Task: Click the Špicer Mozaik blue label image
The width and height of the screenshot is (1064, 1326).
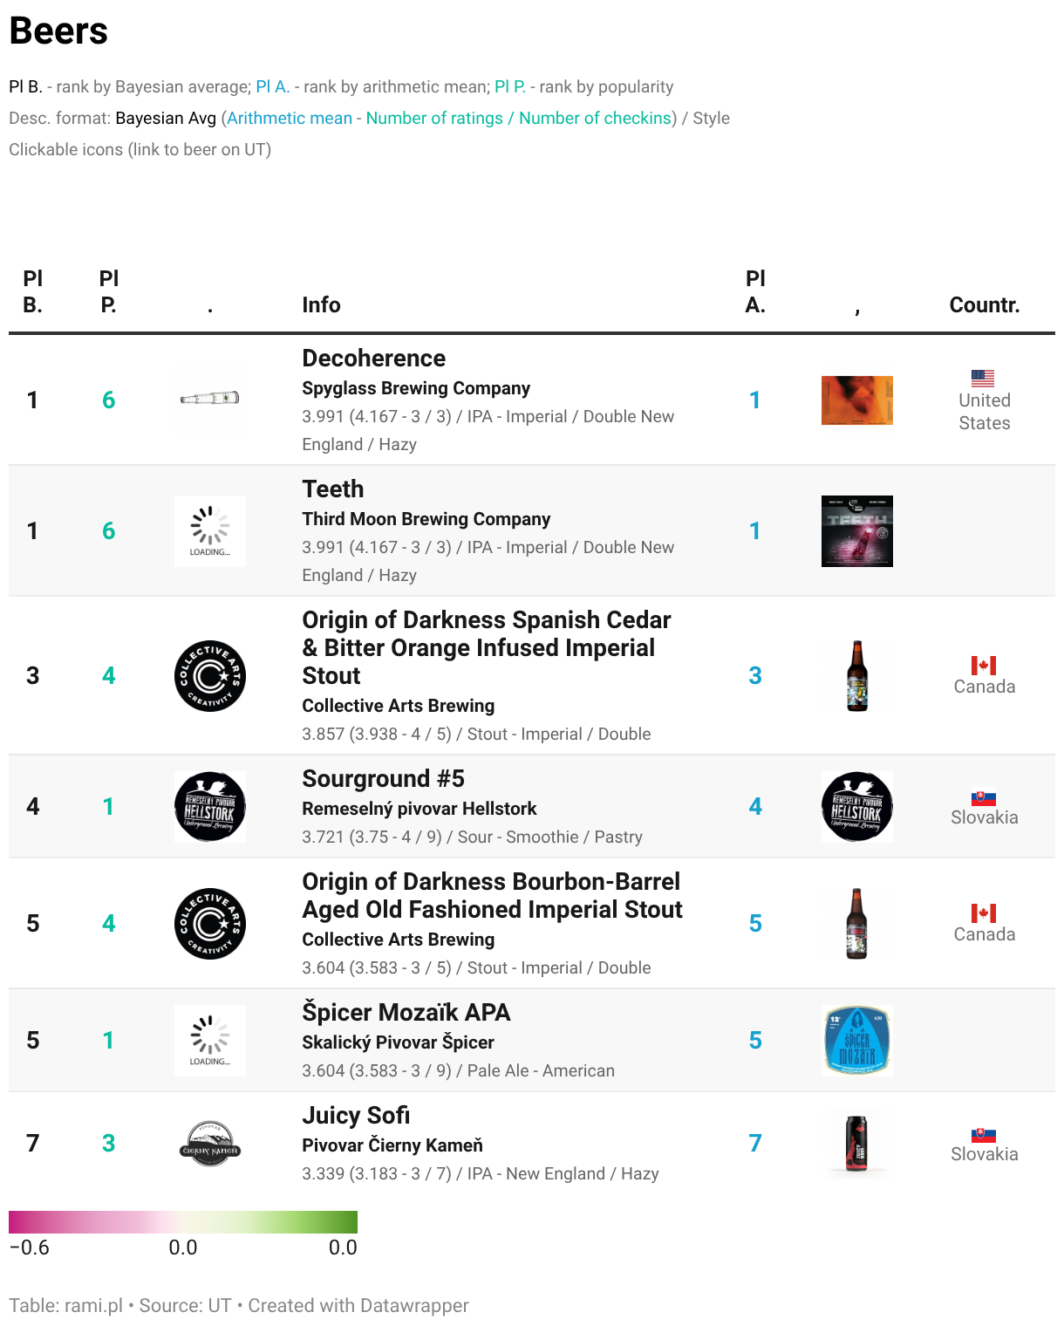Action: [x=857, y=1041]
